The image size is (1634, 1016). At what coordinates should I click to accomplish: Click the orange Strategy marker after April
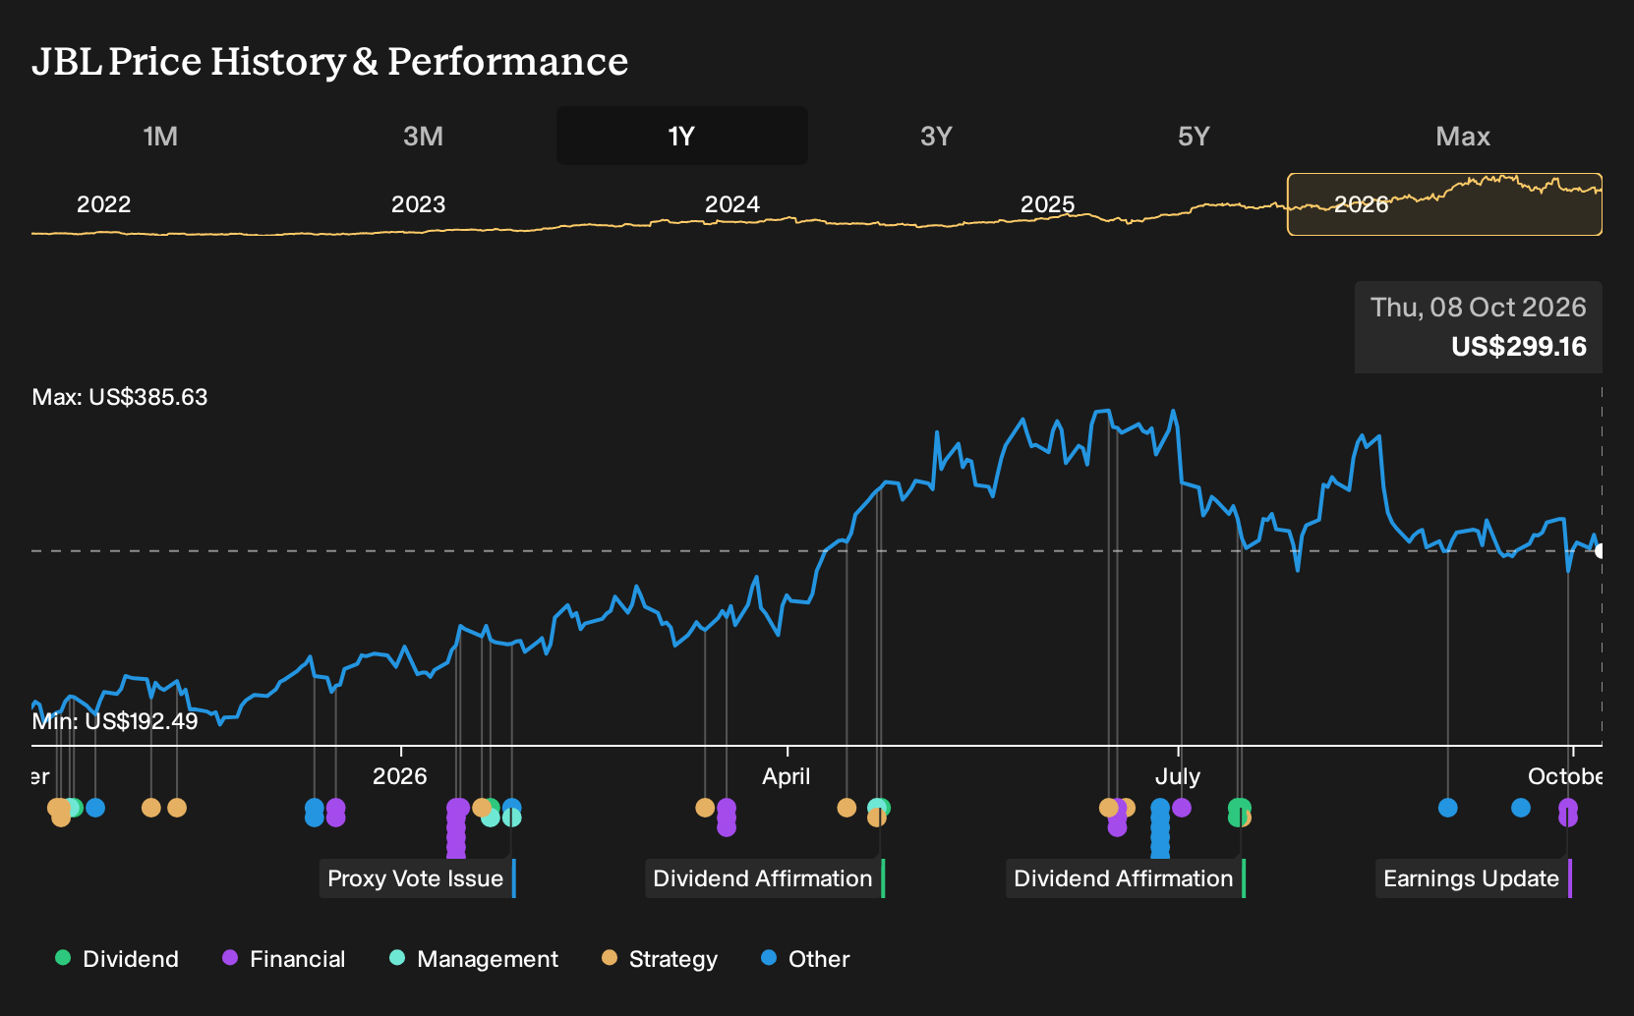pyautogui.click(x=846, y=808)
